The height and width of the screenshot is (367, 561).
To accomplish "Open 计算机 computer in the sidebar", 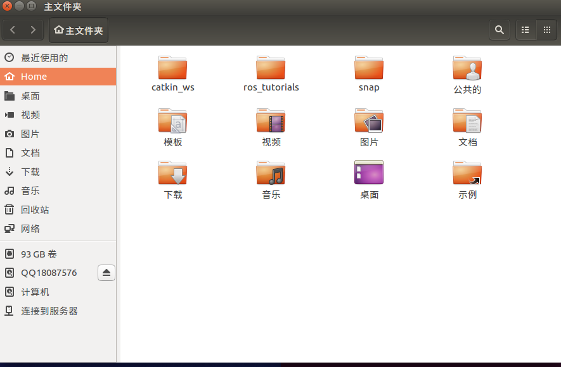I will click(58, 292).
